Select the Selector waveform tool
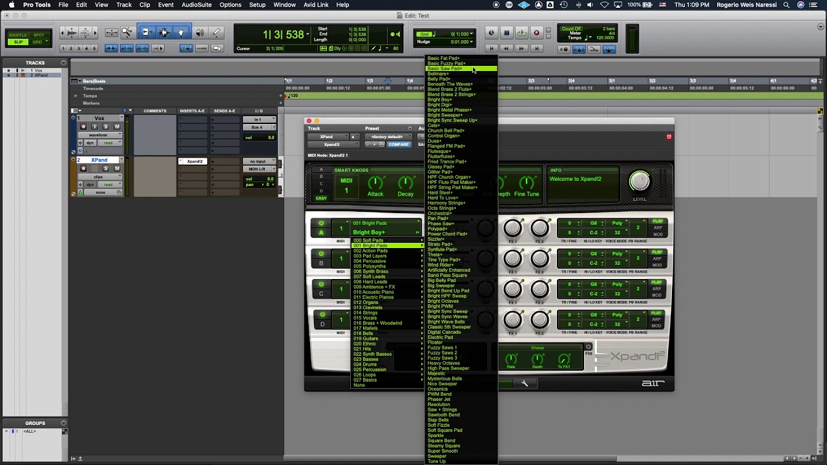 pos(164,32)
